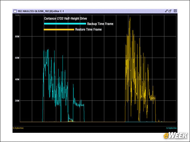
Task: Click the cyan Backup Time Frame legend bar
Action: click(65, 24)
